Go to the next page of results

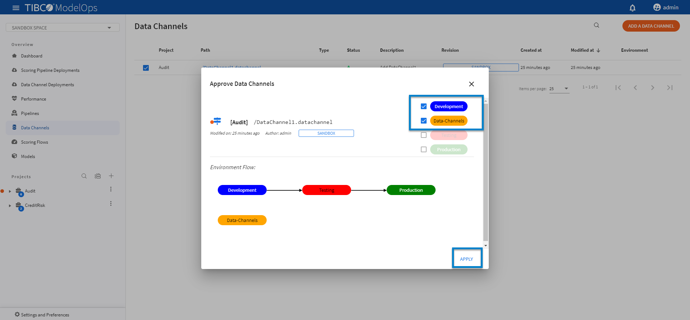pos(653,88)
